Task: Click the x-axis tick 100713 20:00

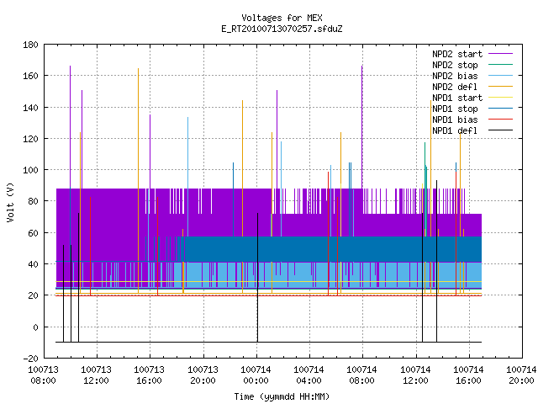Action: pos(203,375)
